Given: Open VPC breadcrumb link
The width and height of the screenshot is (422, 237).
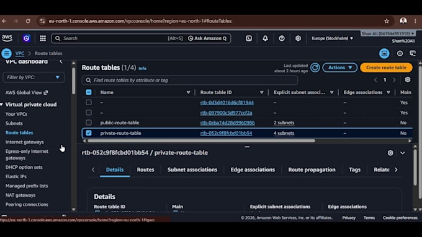Looking at the screenshot, I should tap(20, 53).
